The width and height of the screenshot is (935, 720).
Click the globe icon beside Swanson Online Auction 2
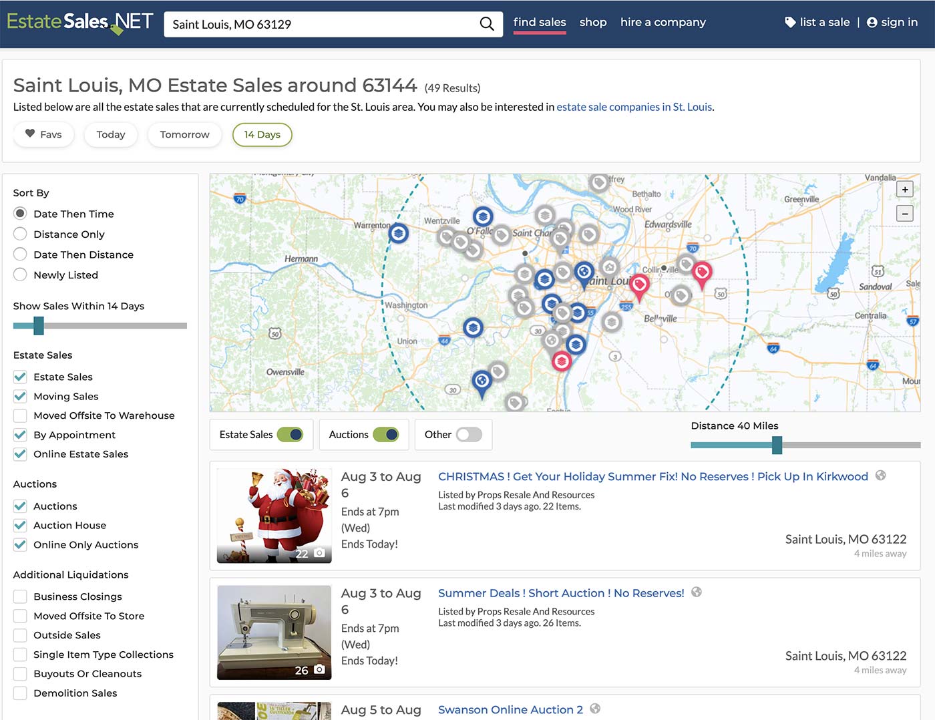[x=594, y=709]
